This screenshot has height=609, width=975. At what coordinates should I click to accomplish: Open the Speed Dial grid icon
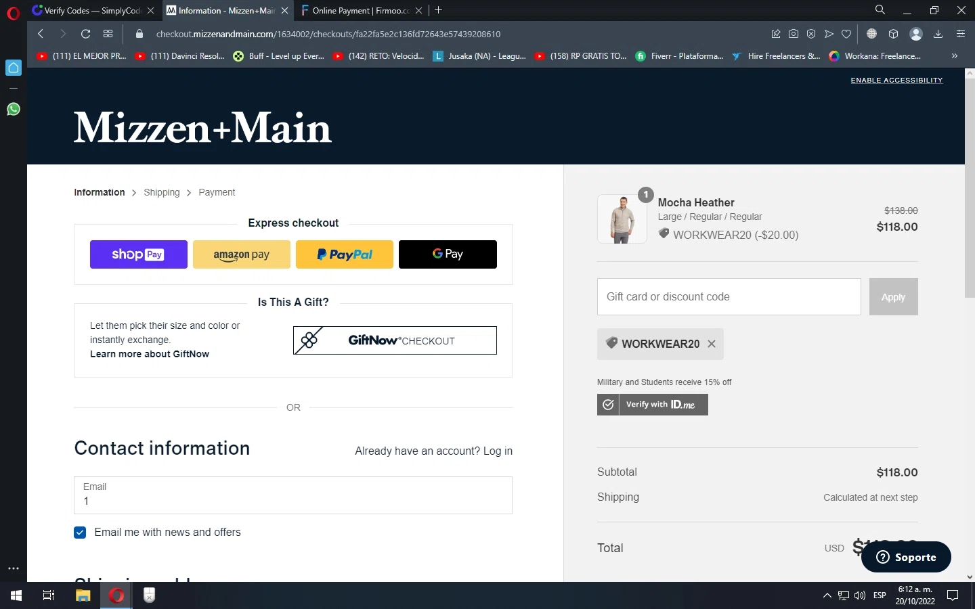tap(108, 34)
